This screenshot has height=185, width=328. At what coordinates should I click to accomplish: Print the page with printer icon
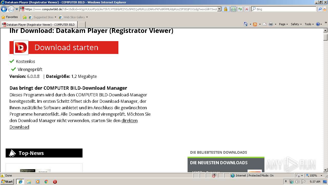tap(271, 24)
